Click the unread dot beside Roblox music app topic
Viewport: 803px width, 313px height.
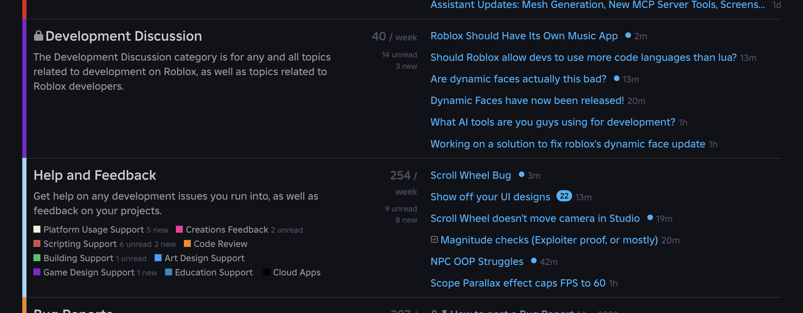628,35
